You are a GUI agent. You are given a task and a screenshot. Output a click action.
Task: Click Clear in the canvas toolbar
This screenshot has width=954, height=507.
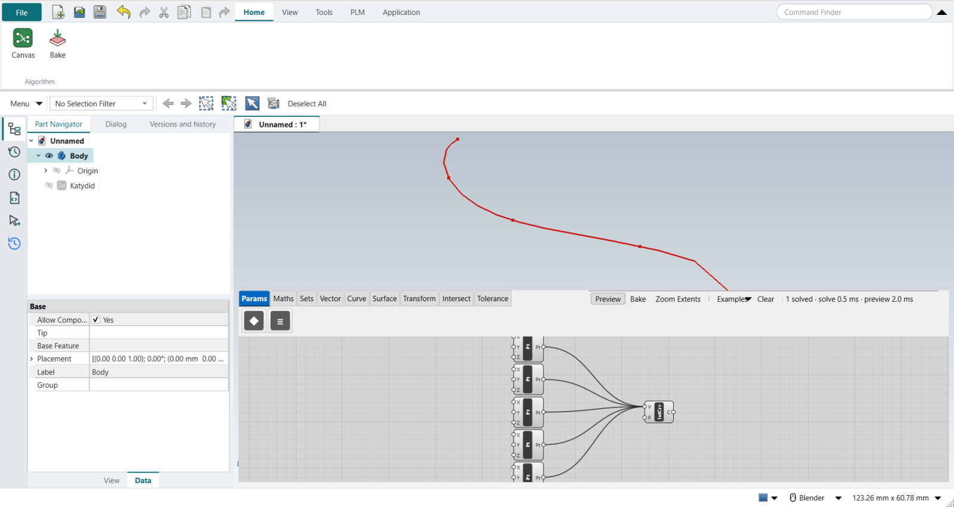(766, 299)
